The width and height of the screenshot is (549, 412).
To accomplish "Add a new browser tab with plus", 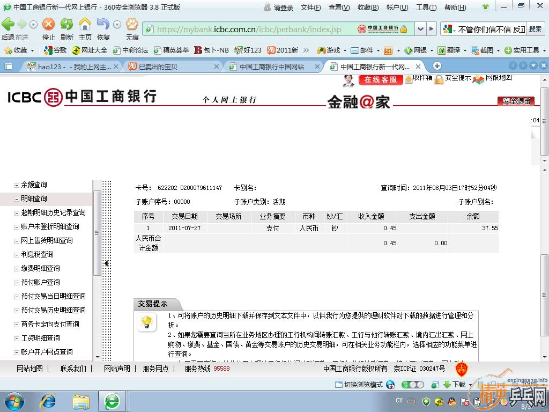I will click(x=437, y=65).
